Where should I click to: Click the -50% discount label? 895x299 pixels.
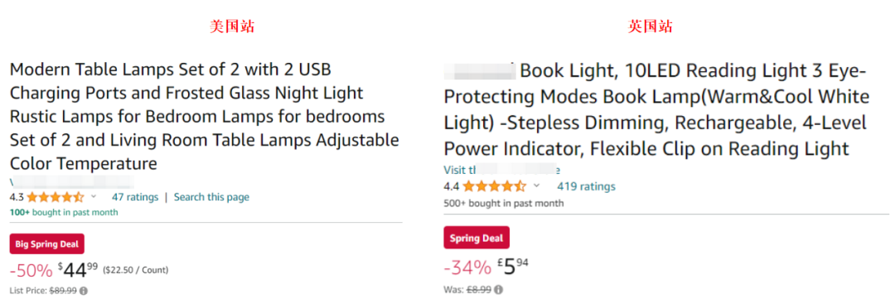pyautogui.click(x=31, y=269)
